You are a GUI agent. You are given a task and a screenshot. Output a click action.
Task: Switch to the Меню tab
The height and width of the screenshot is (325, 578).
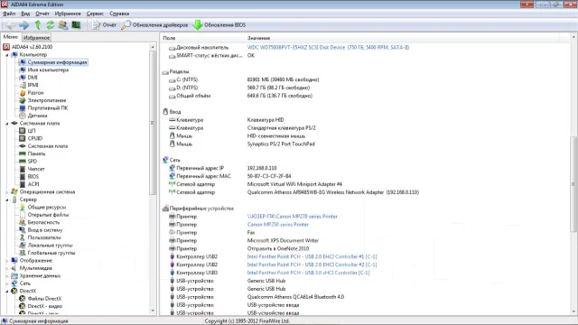(11, 37)
